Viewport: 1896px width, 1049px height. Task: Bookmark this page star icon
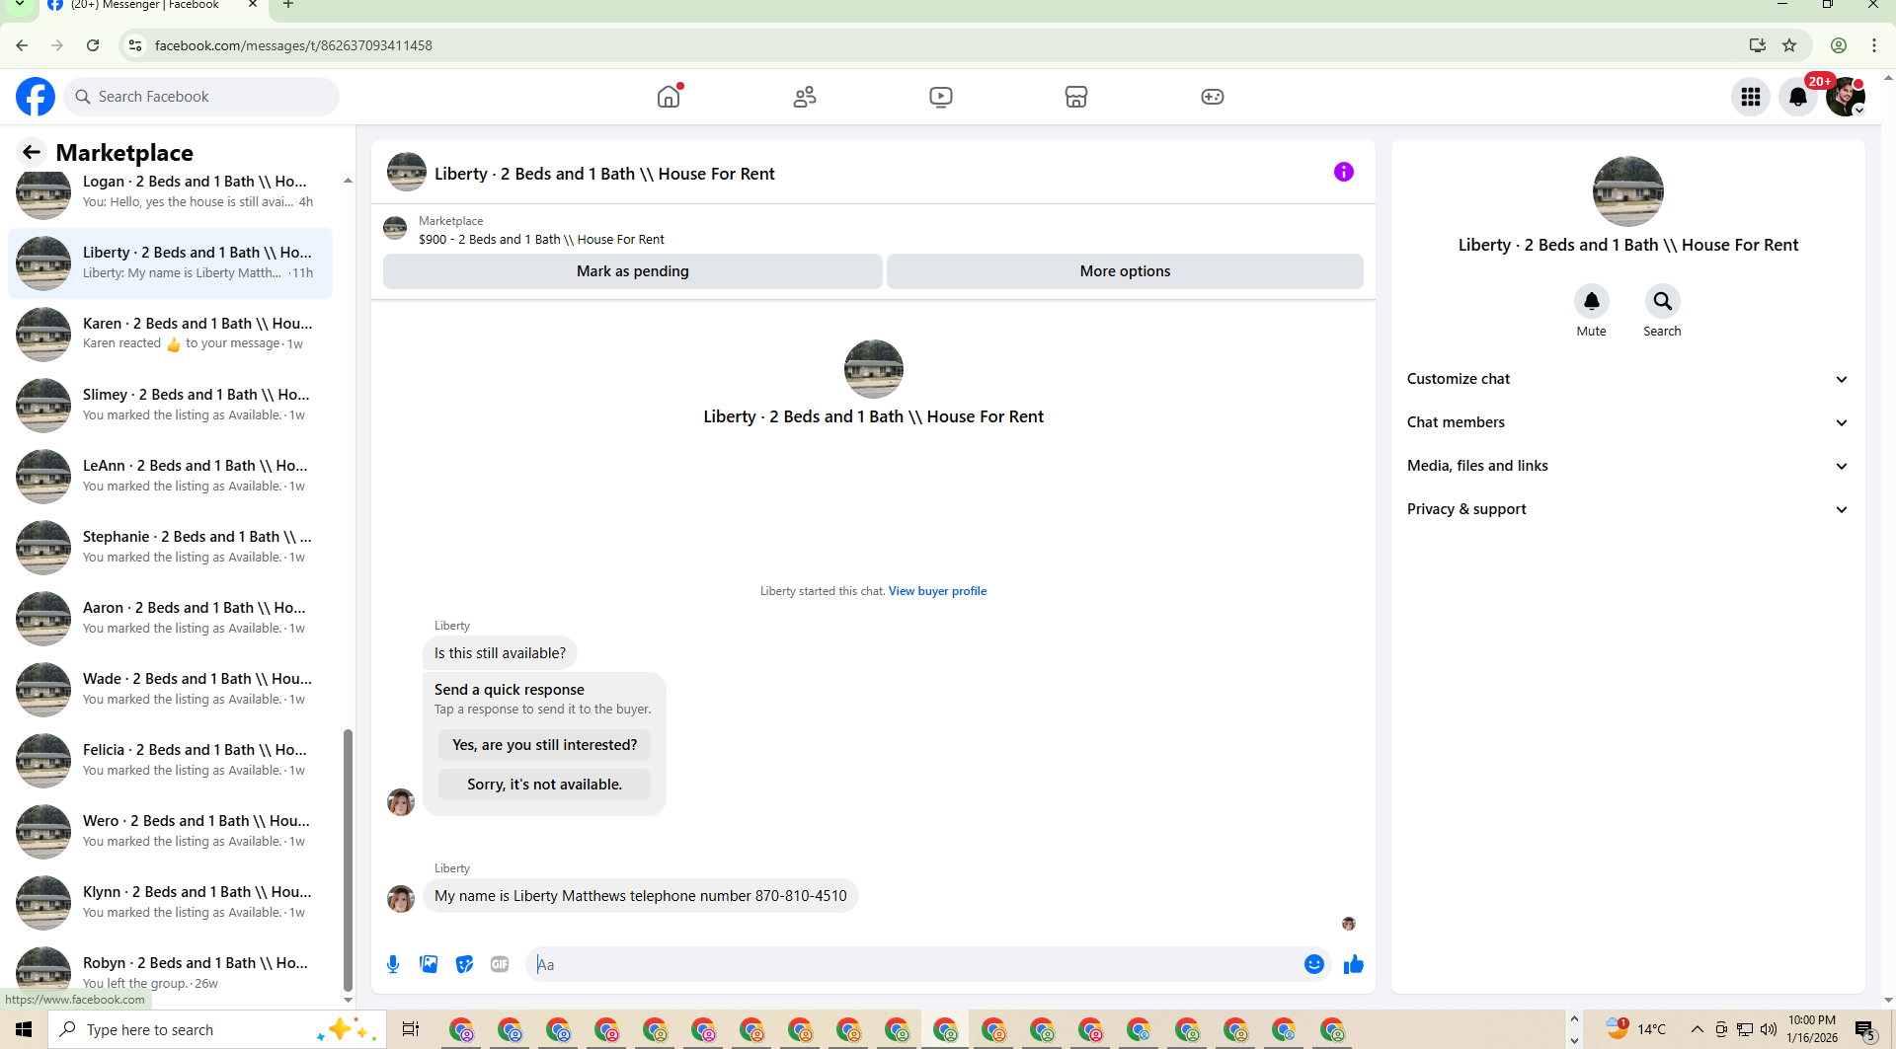tap(1789, 45)
